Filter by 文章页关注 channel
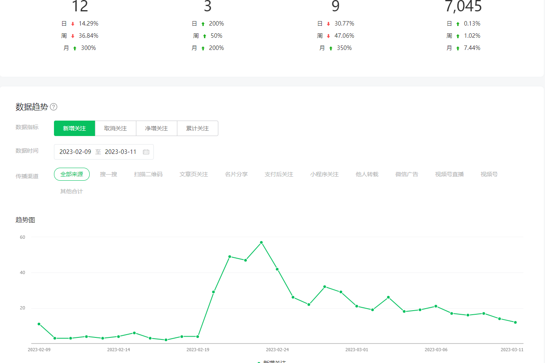 [x=194, y=174]
